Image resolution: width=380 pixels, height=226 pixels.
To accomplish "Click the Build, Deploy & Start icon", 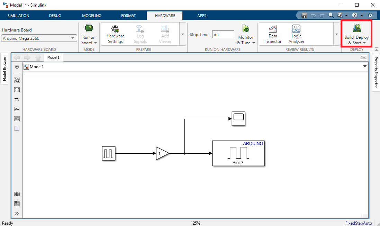I will [356, 28].
